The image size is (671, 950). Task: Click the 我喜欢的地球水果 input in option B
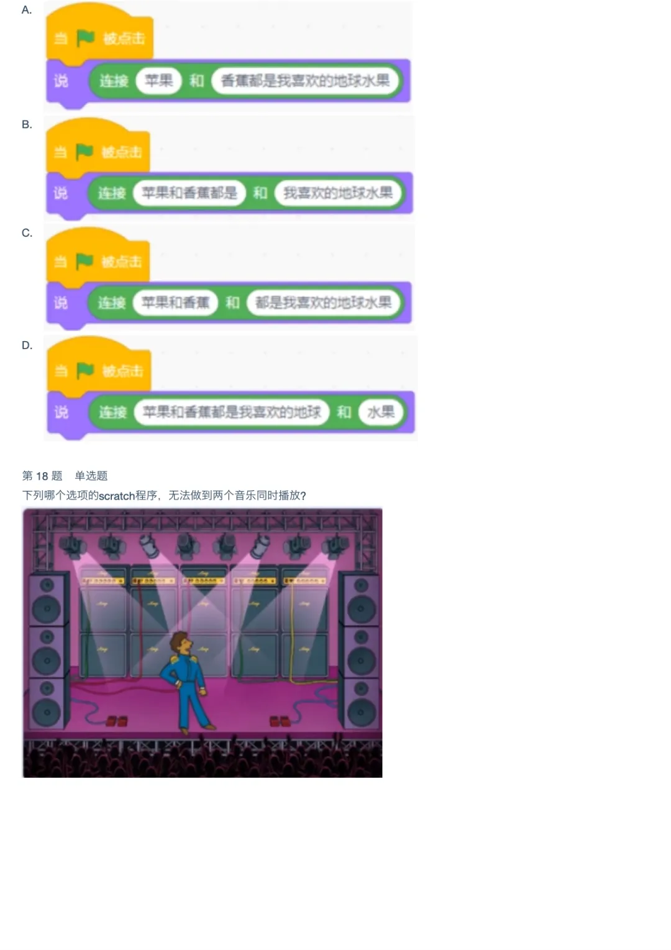tap(338, 193)
